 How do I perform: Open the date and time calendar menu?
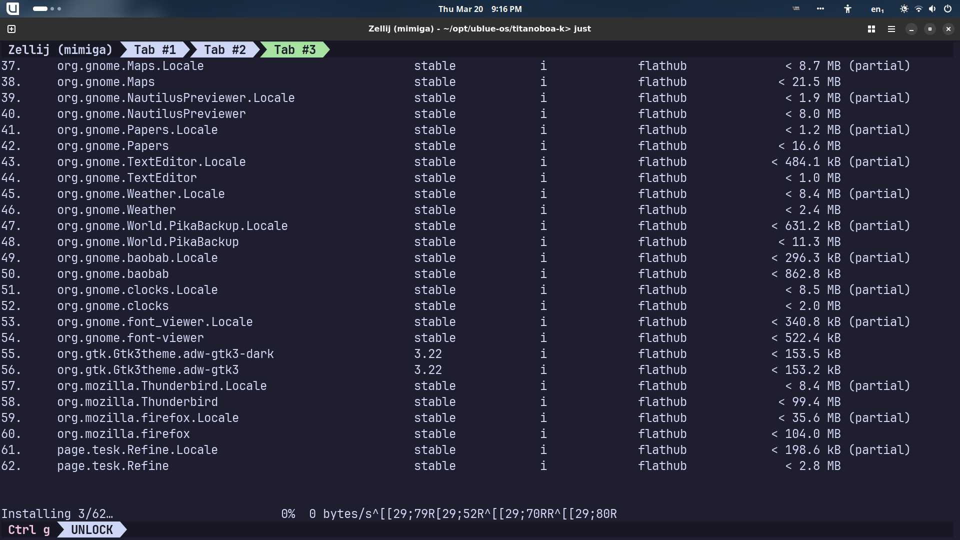click(x=479, y=9)
